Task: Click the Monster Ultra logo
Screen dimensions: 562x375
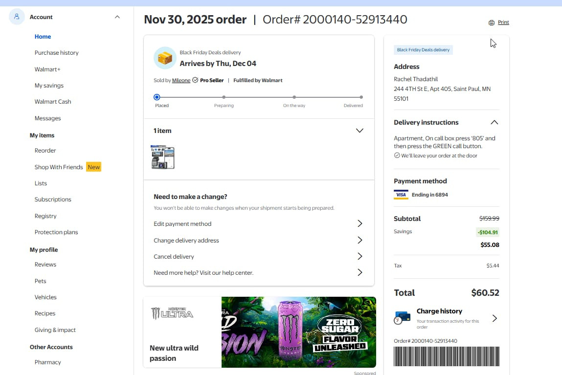Action: 172,313
